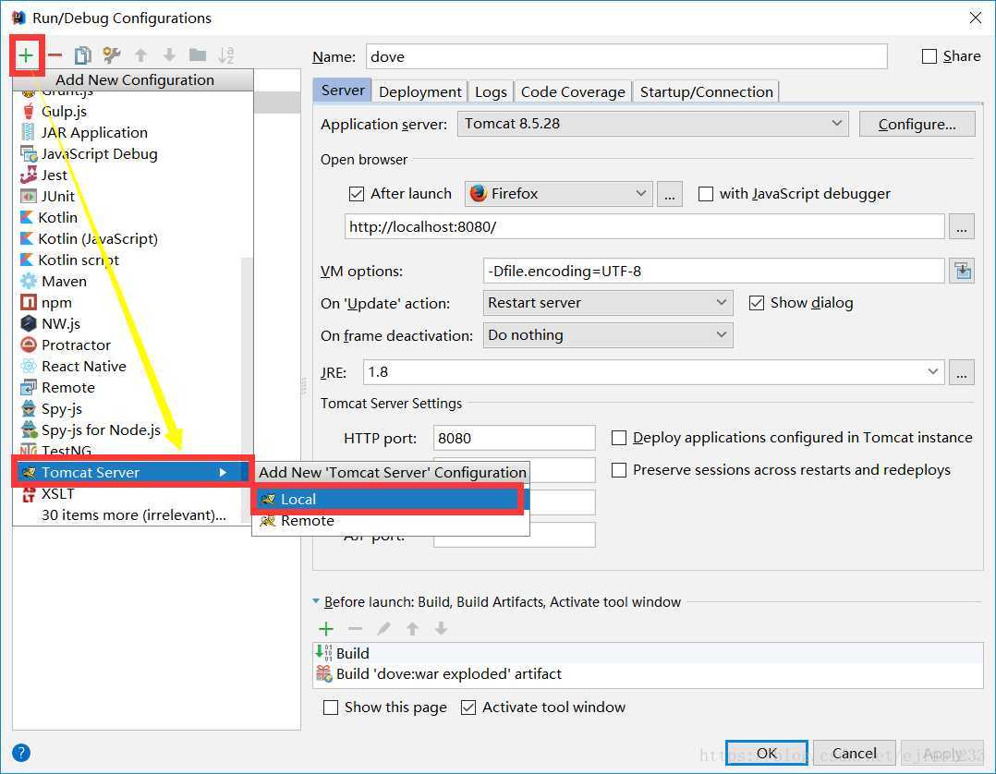Enable Deploy applications configured in Tomcat instance
The image size is (996, 774).
click(x=619, y=438)
